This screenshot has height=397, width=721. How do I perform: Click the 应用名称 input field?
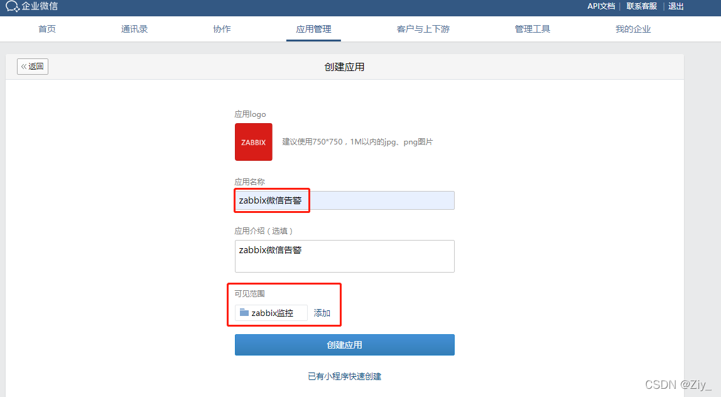pyautogui.click(x=344, y=200)
